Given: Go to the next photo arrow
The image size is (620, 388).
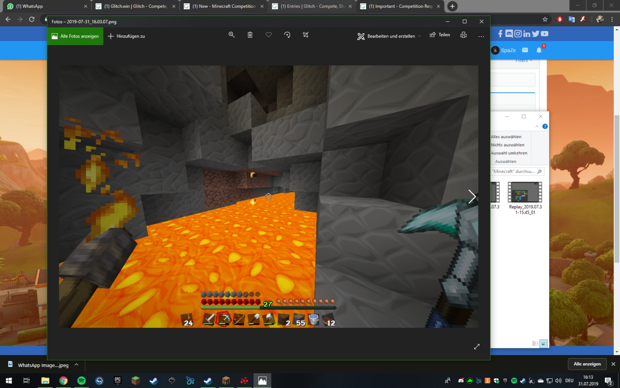Looking at the screenshot, I should coord(472,197).
